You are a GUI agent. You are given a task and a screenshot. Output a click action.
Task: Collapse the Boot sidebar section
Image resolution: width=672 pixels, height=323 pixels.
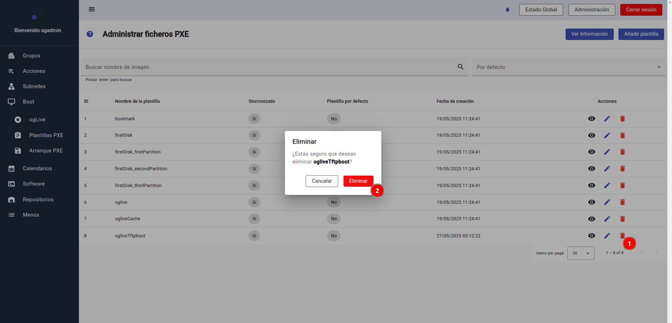tap(29, 102)
